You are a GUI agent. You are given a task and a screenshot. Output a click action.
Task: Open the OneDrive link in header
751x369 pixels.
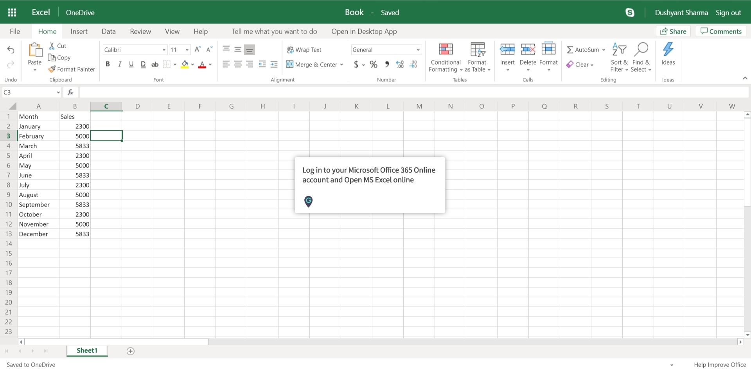(x=80, y=13)
